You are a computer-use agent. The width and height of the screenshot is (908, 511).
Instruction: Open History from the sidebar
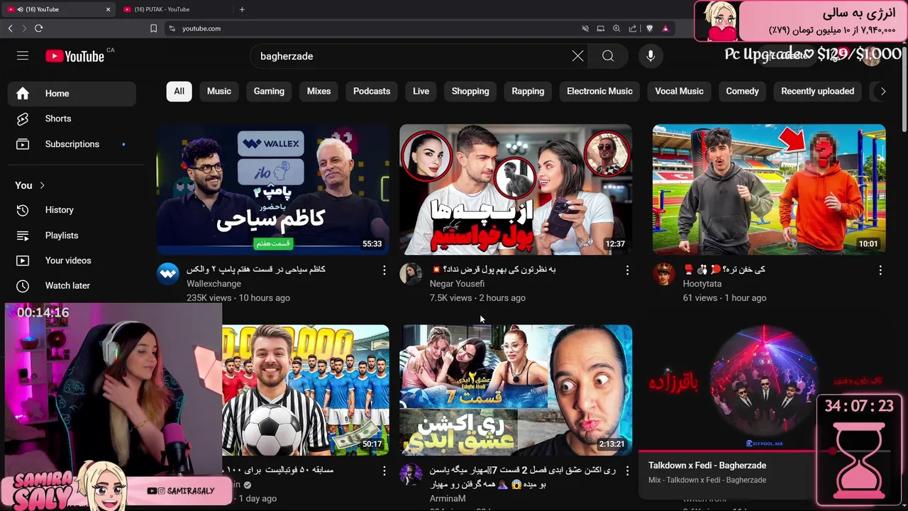72,210
